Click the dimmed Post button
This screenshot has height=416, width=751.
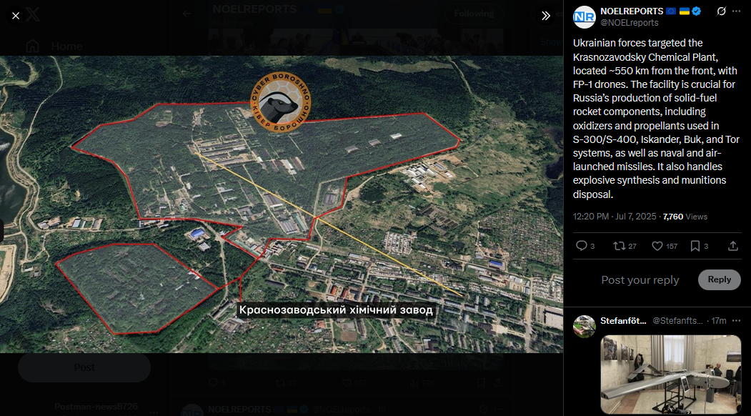pos(84,367)
